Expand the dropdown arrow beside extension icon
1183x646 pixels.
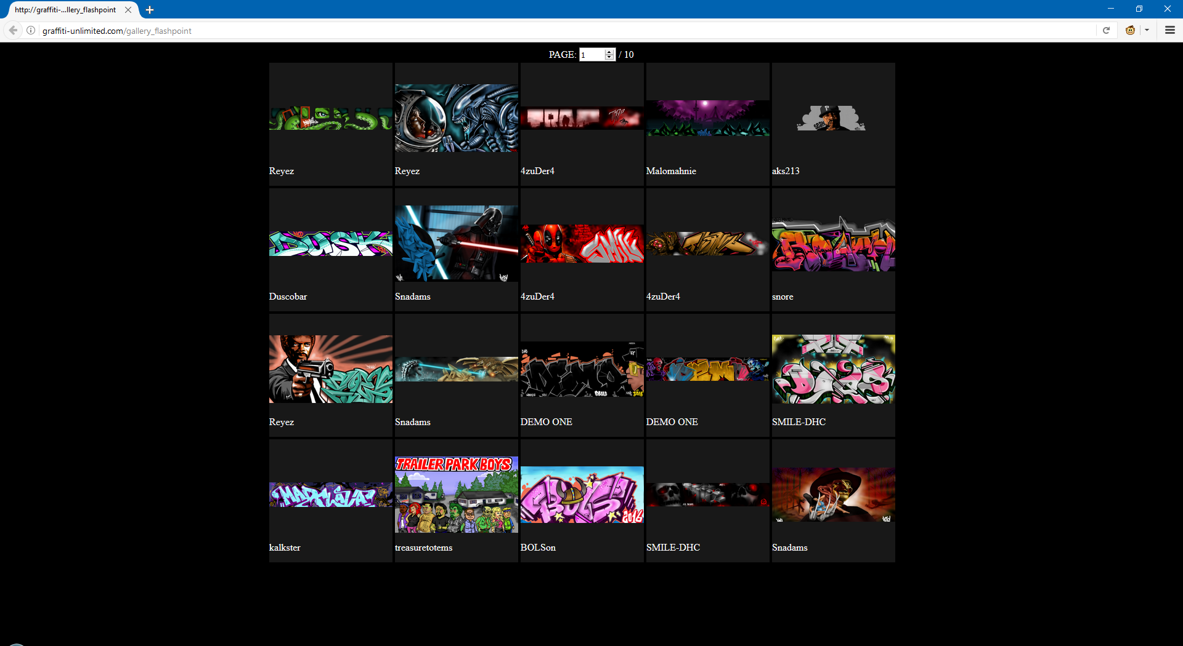[1147, 30]
